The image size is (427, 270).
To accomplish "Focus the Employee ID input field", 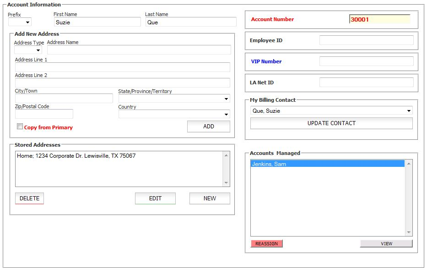I will (366, 40).
